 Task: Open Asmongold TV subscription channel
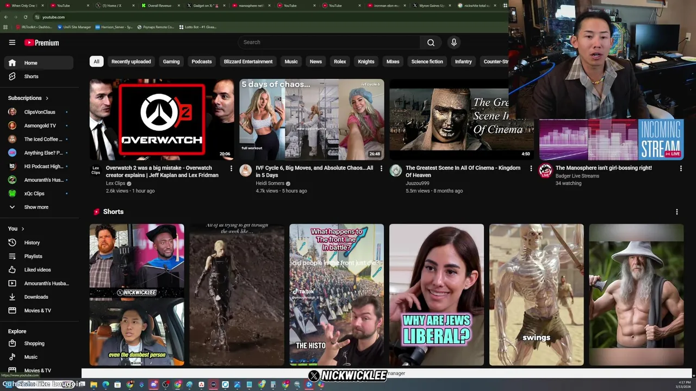pyautogui.click(x=38, y=125)
